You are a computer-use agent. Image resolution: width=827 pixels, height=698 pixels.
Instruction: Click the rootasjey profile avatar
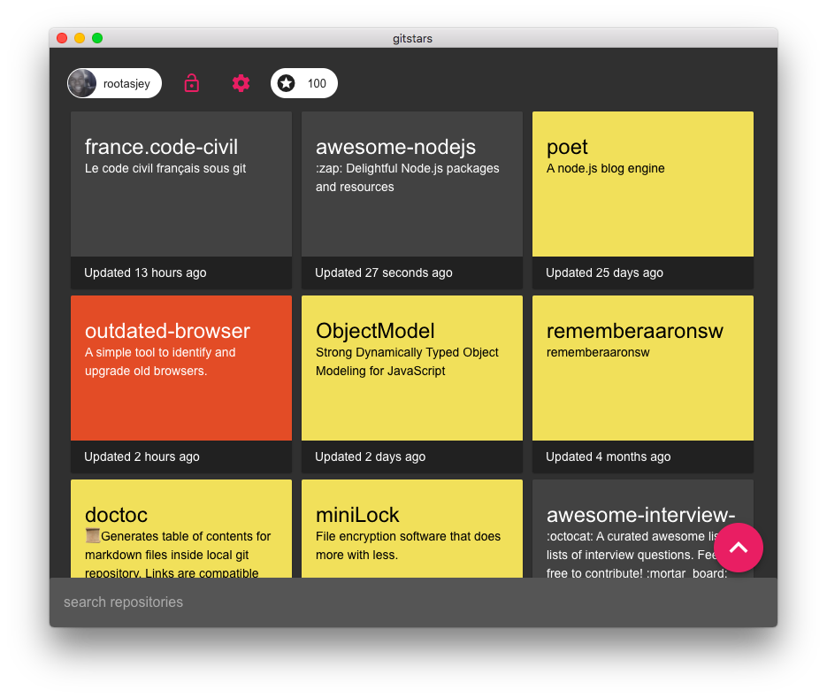pos(82,83)
